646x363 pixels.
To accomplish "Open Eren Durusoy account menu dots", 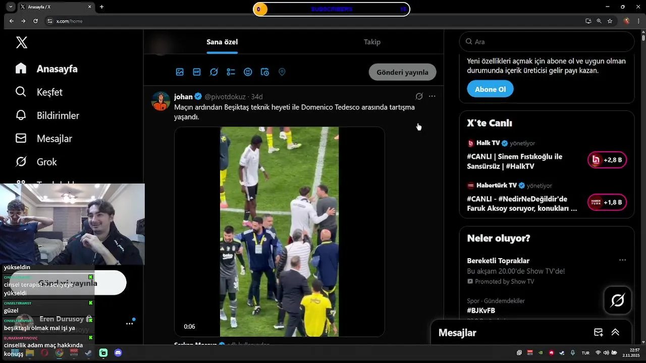I will (130, 324).
